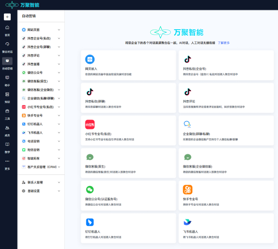Viewport: 278px width, 249px height.
Task: Click the 快手专业号 orange card icon
Action: 188,190
